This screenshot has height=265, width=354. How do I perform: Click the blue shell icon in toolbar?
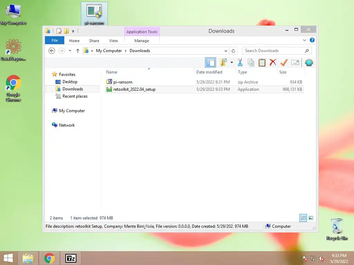(x=309, y=62)
